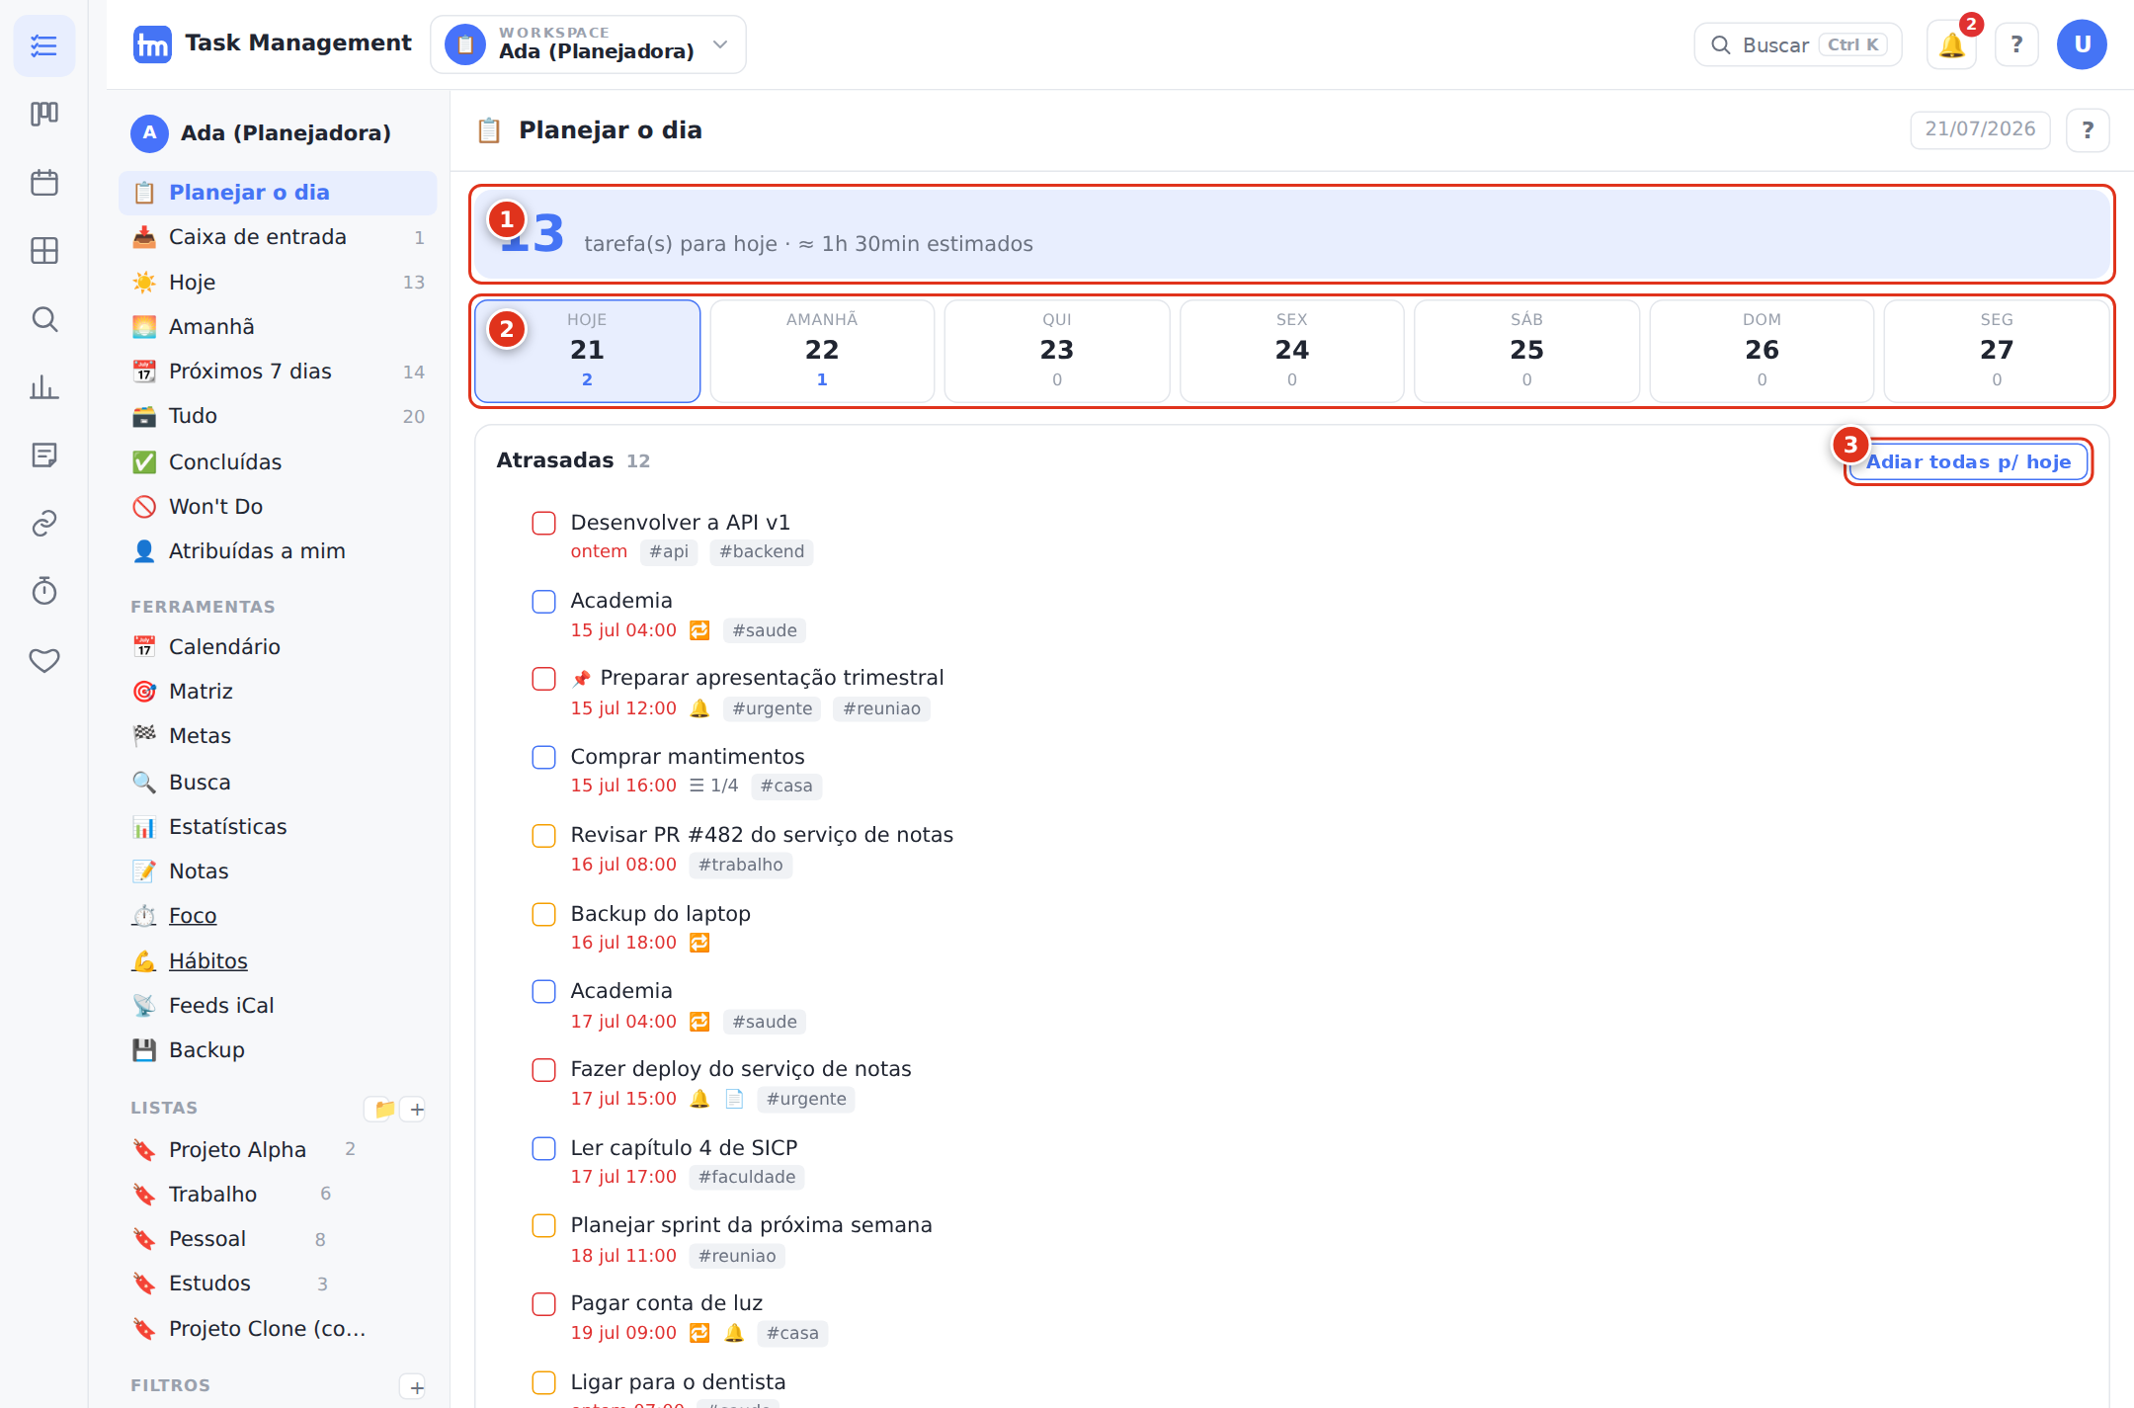Screen dimensions: 2134x1408
Task: Mark Comprar mantimentos as done
Action: tap(543, 757)
